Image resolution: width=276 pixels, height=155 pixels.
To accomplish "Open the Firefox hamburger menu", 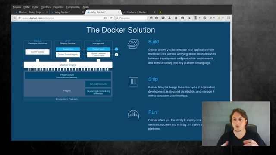I will coord(229,18).
